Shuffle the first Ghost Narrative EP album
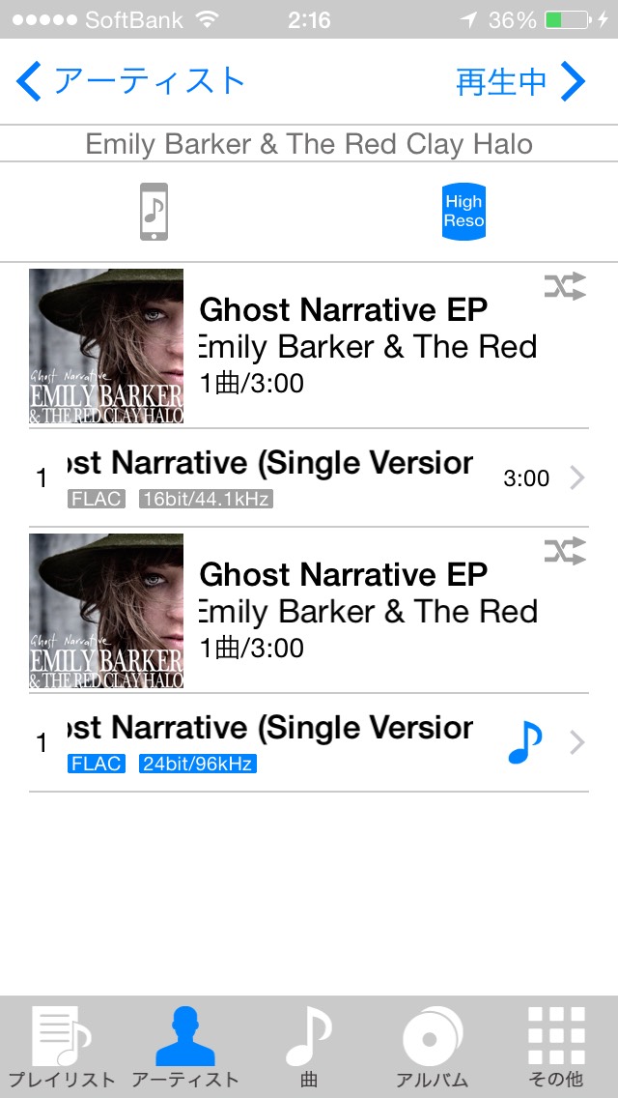618x1098 pixels. point(565,287)
